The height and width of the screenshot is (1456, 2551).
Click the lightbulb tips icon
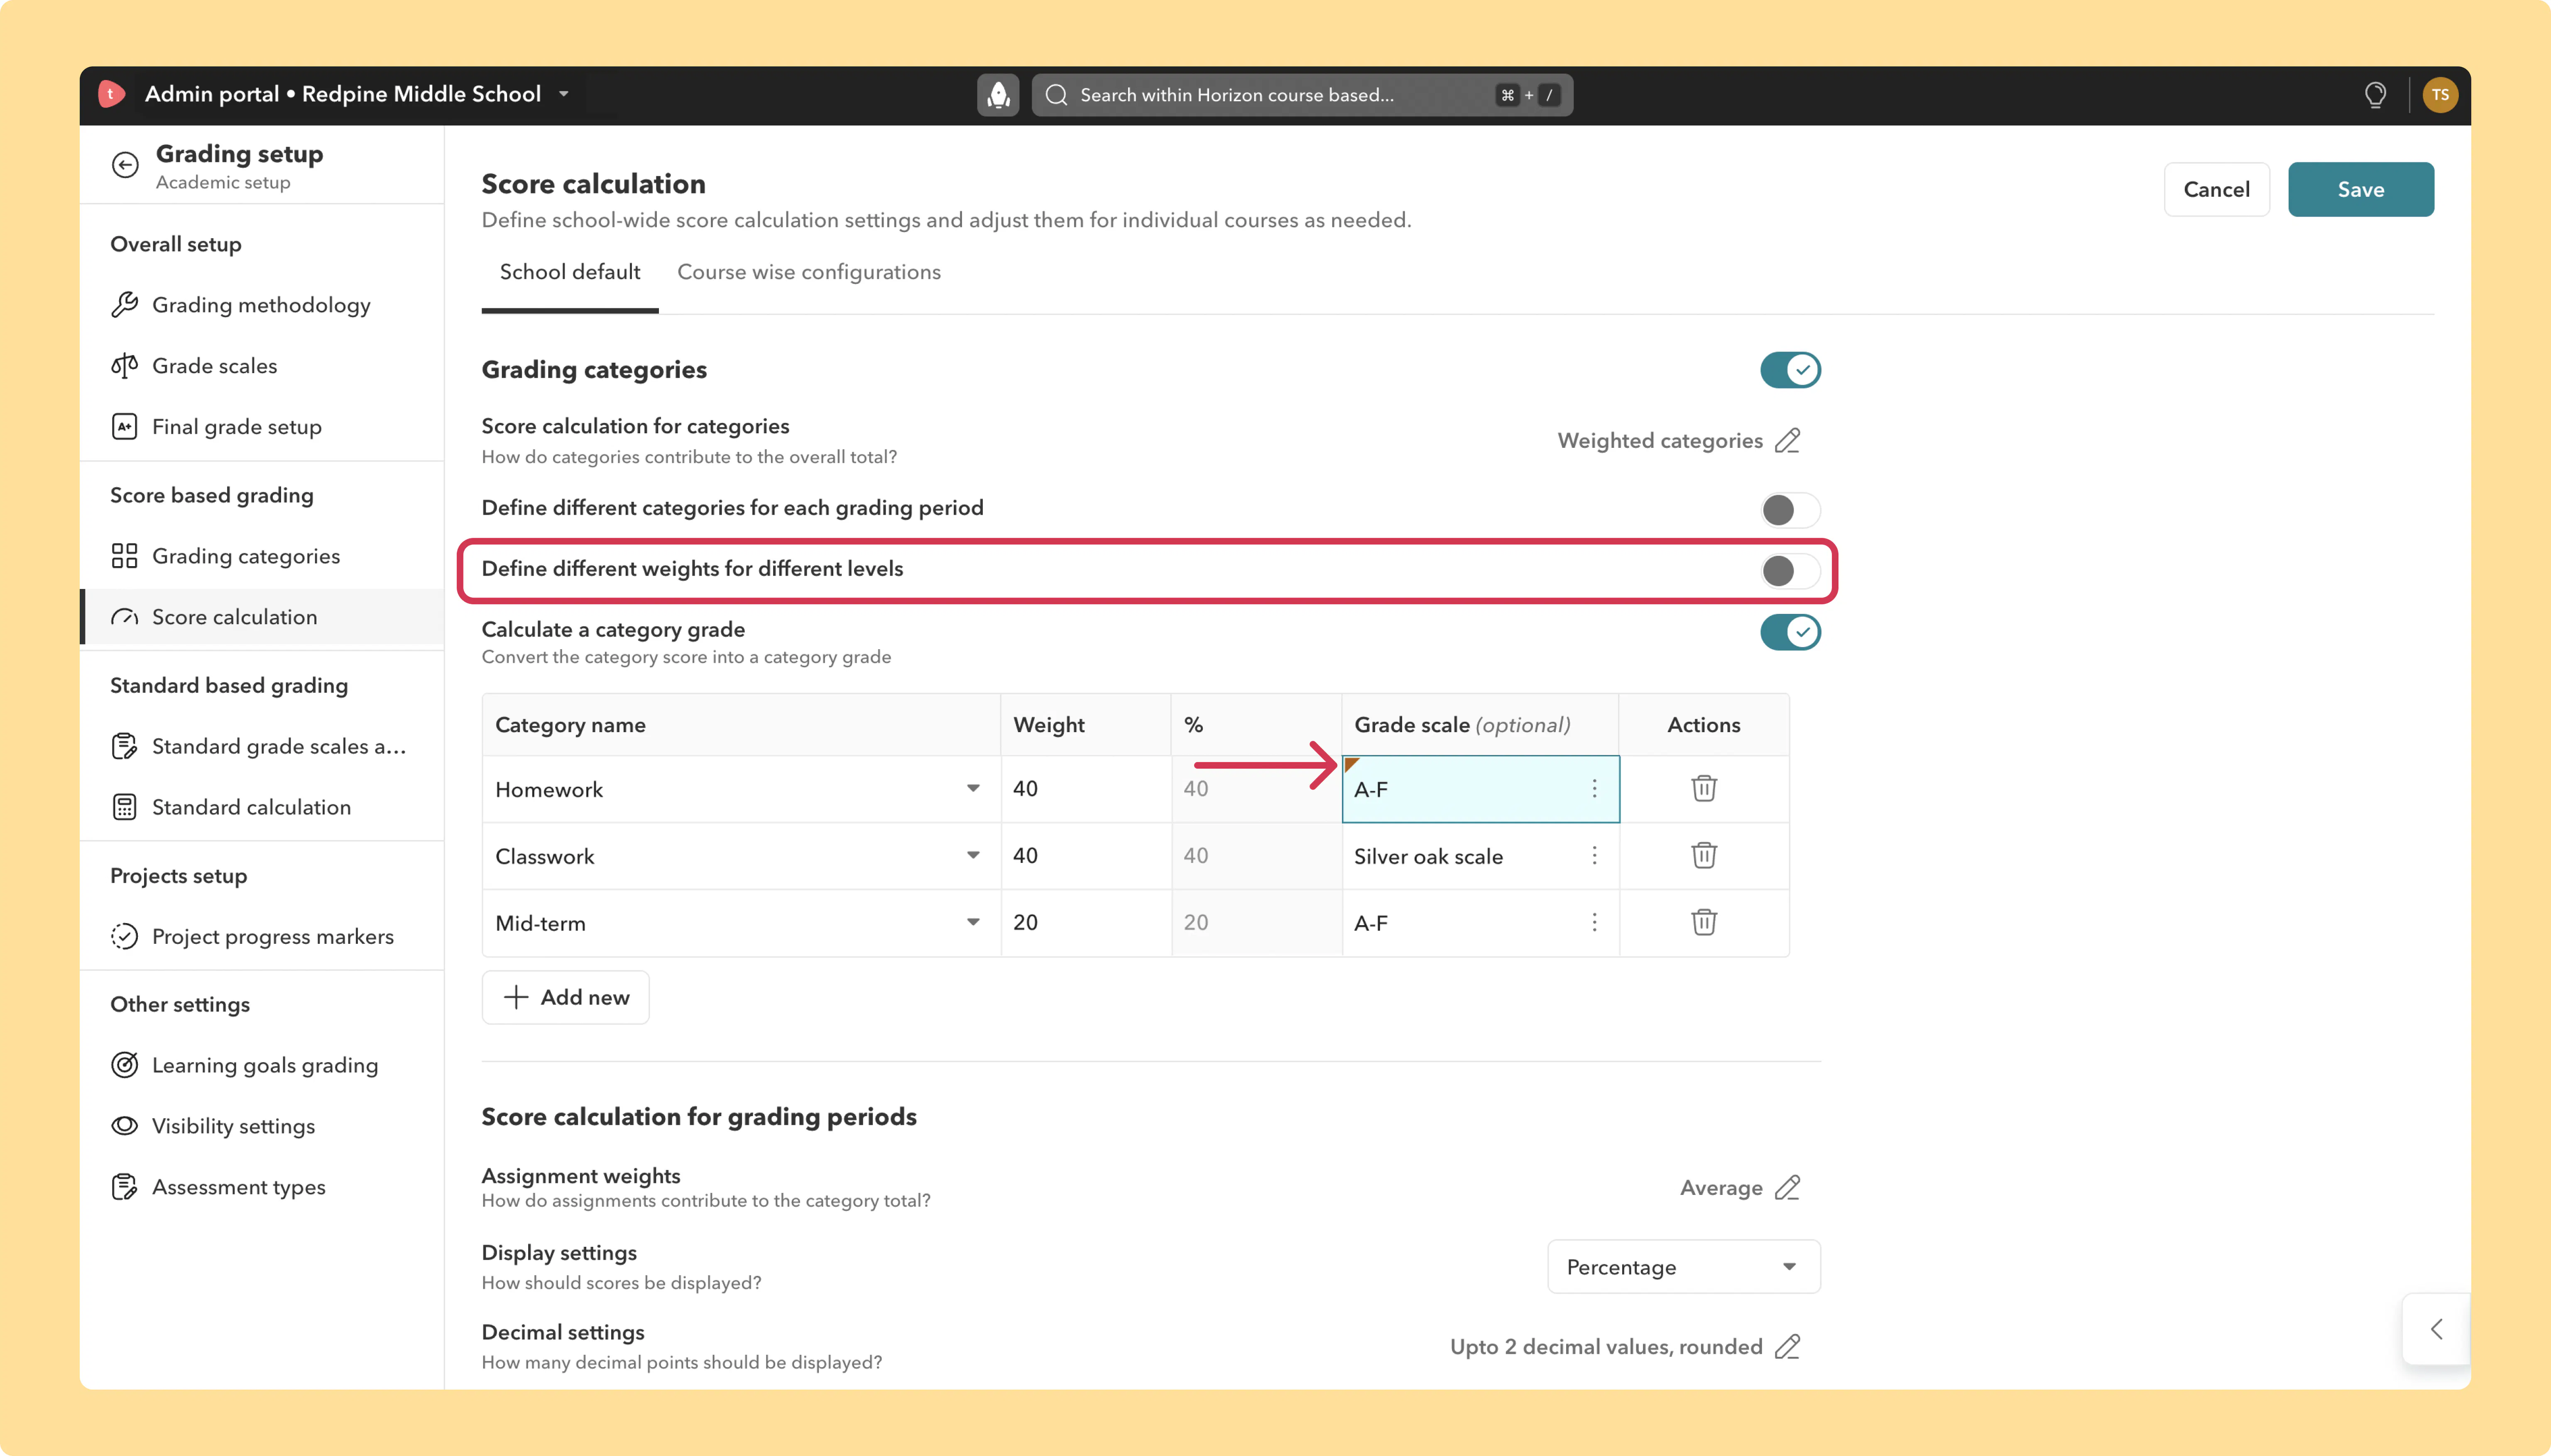coord(2375,95)
